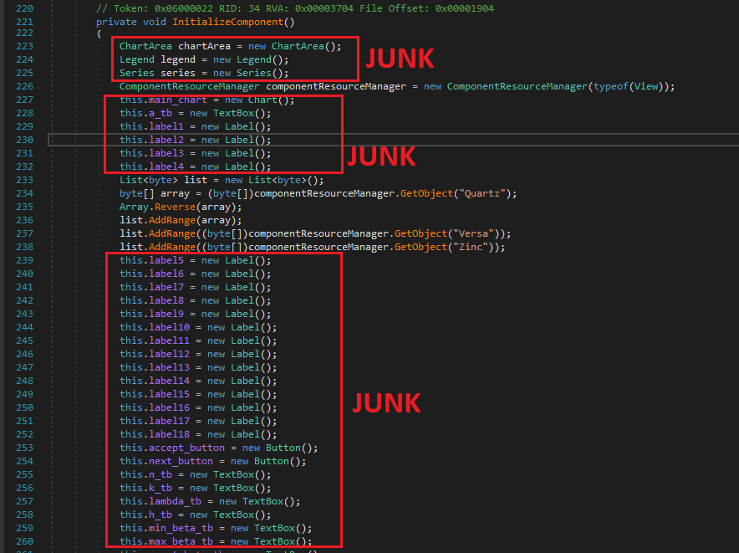Click line number 233 in the gutter
This screenshot has width=739, height=553.
click(x=24, y=180)
